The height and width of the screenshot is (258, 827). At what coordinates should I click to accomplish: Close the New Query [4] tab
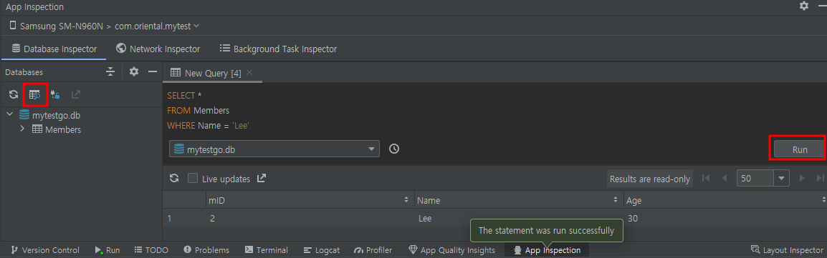click(249, 72)
